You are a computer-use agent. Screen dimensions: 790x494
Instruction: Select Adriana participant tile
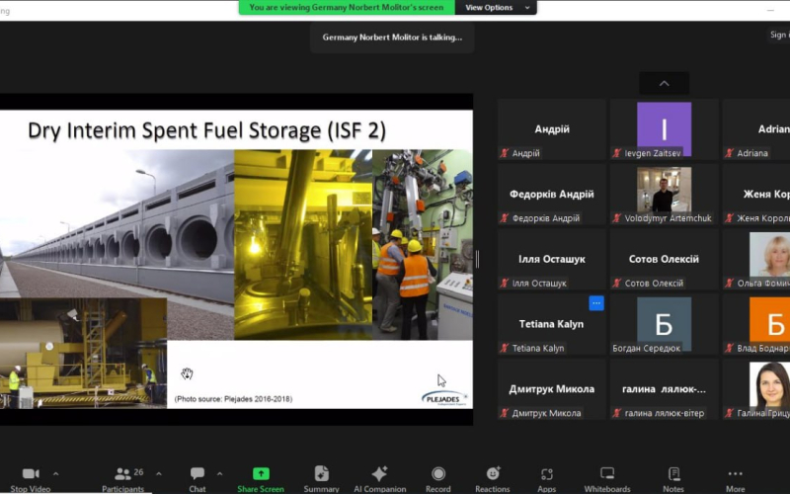tap(756, 129)
